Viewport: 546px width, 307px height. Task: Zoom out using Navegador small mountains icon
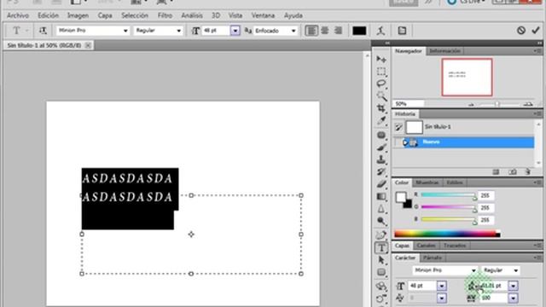click(x=472, y=104)
